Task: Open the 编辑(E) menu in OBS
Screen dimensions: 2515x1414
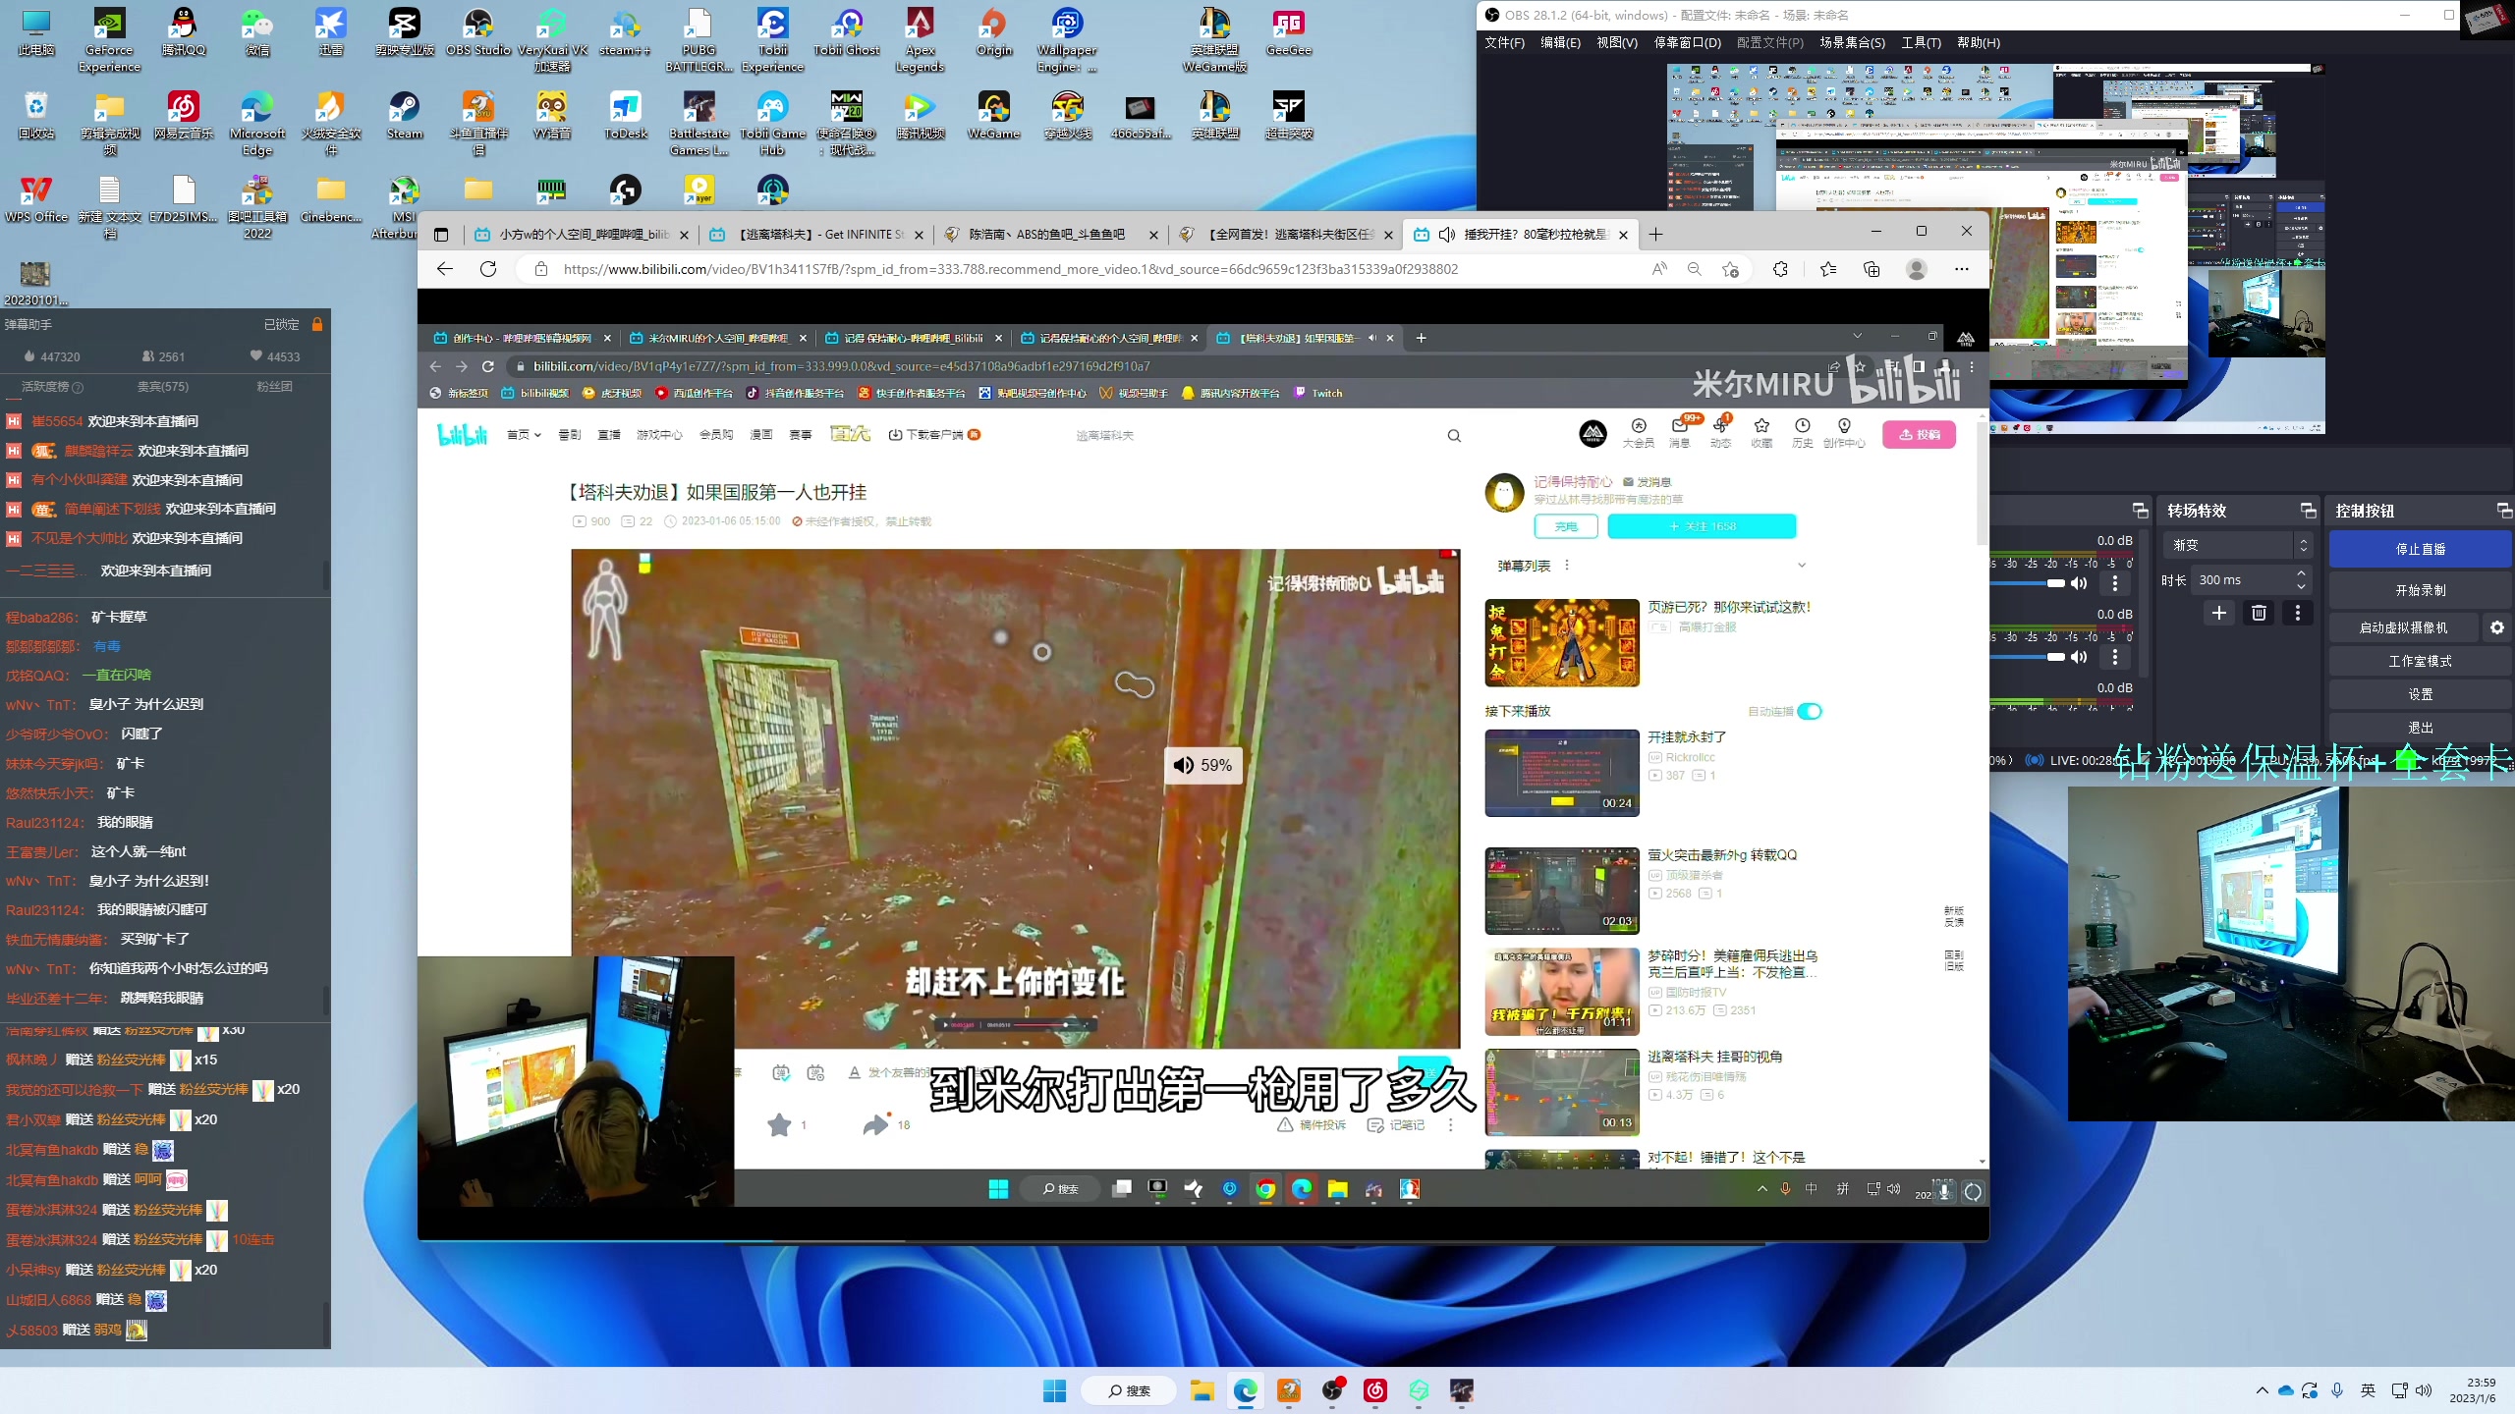Action: point(1560,42)
